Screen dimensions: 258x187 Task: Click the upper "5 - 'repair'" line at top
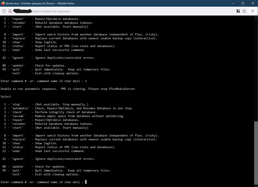(x=42, y=19)
